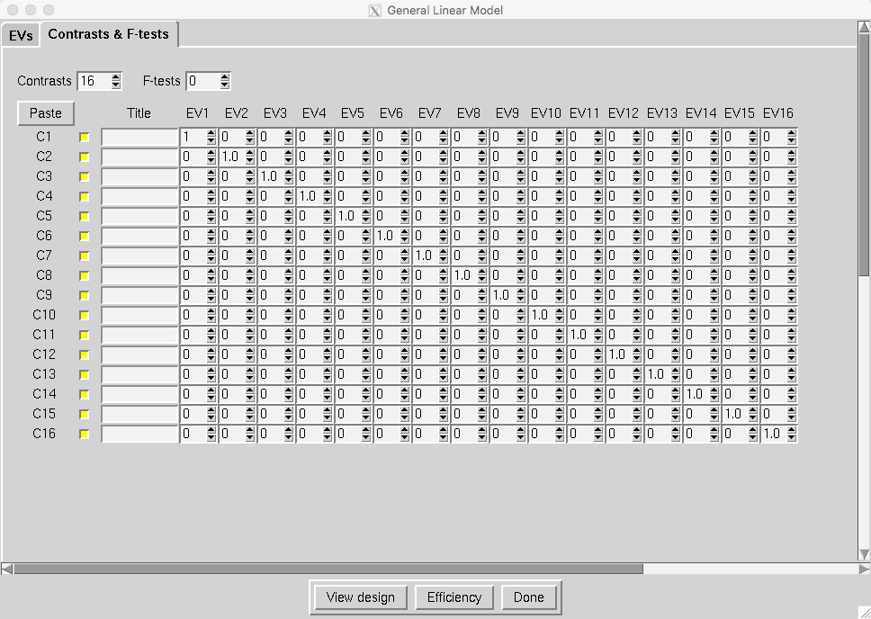
Task: Decrease the Contrasts count stepper
Action: tap(115, 85)
